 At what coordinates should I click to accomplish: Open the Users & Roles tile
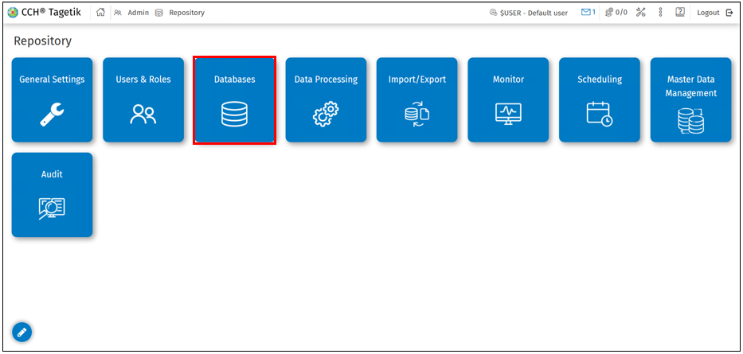point(143,100)
